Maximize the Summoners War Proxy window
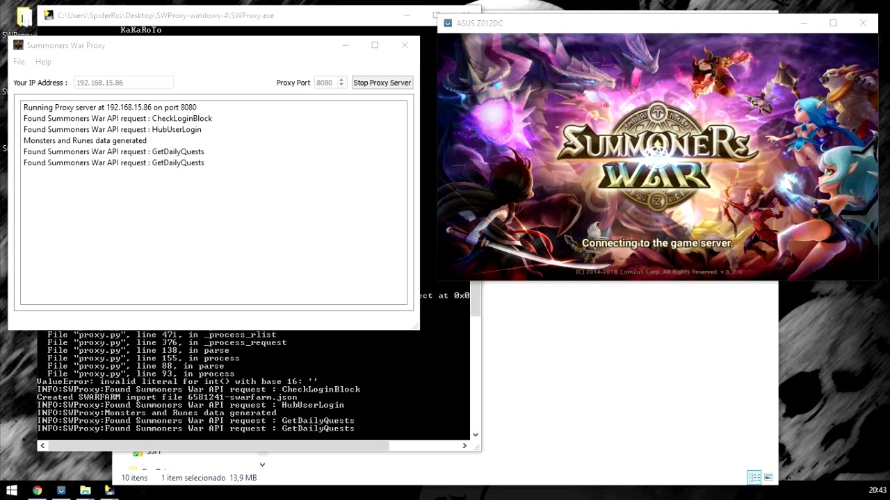The image size is (890, 500). (x=375, y=45)
